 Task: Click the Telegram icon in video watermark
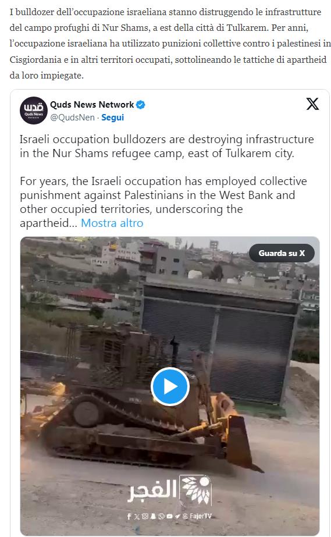coord(177,516)
